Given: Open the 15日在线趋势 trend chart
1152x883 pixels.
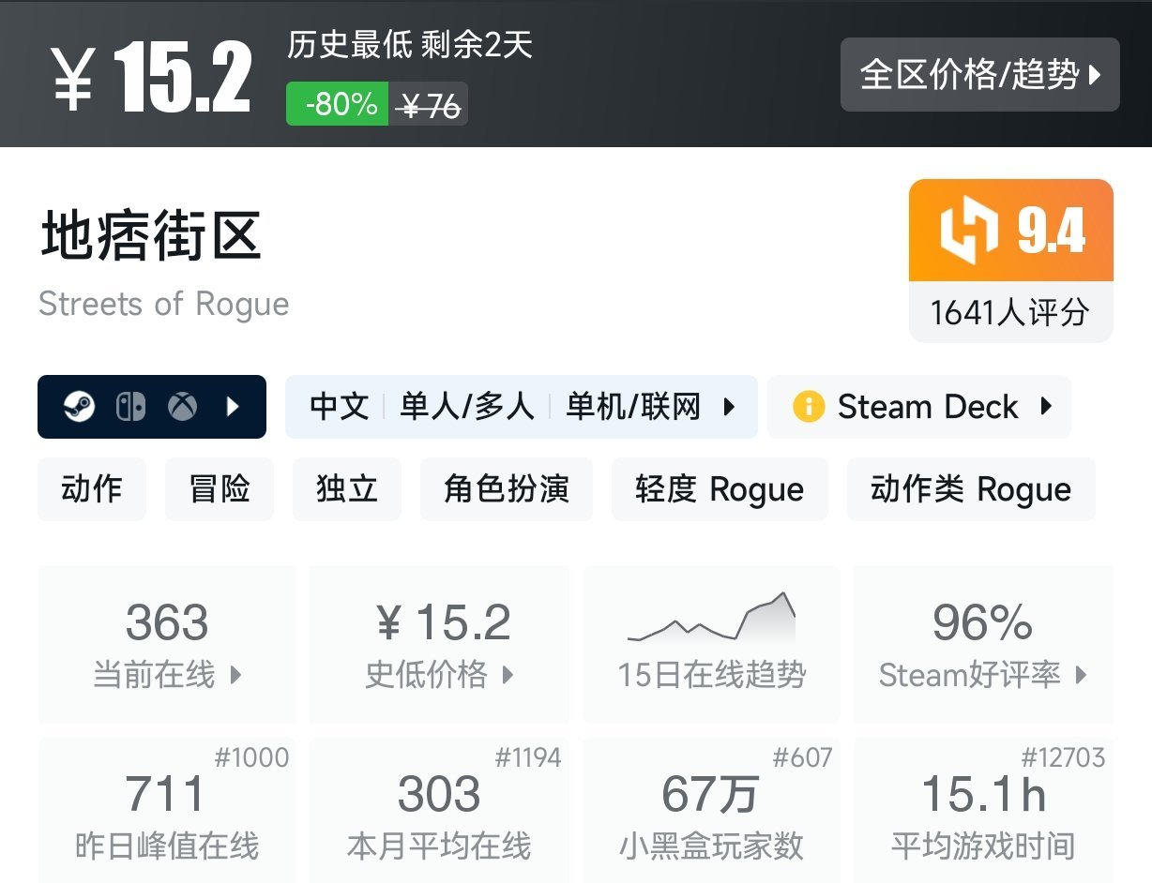Looking at the screenshot, I should click(x=711, y=644).
